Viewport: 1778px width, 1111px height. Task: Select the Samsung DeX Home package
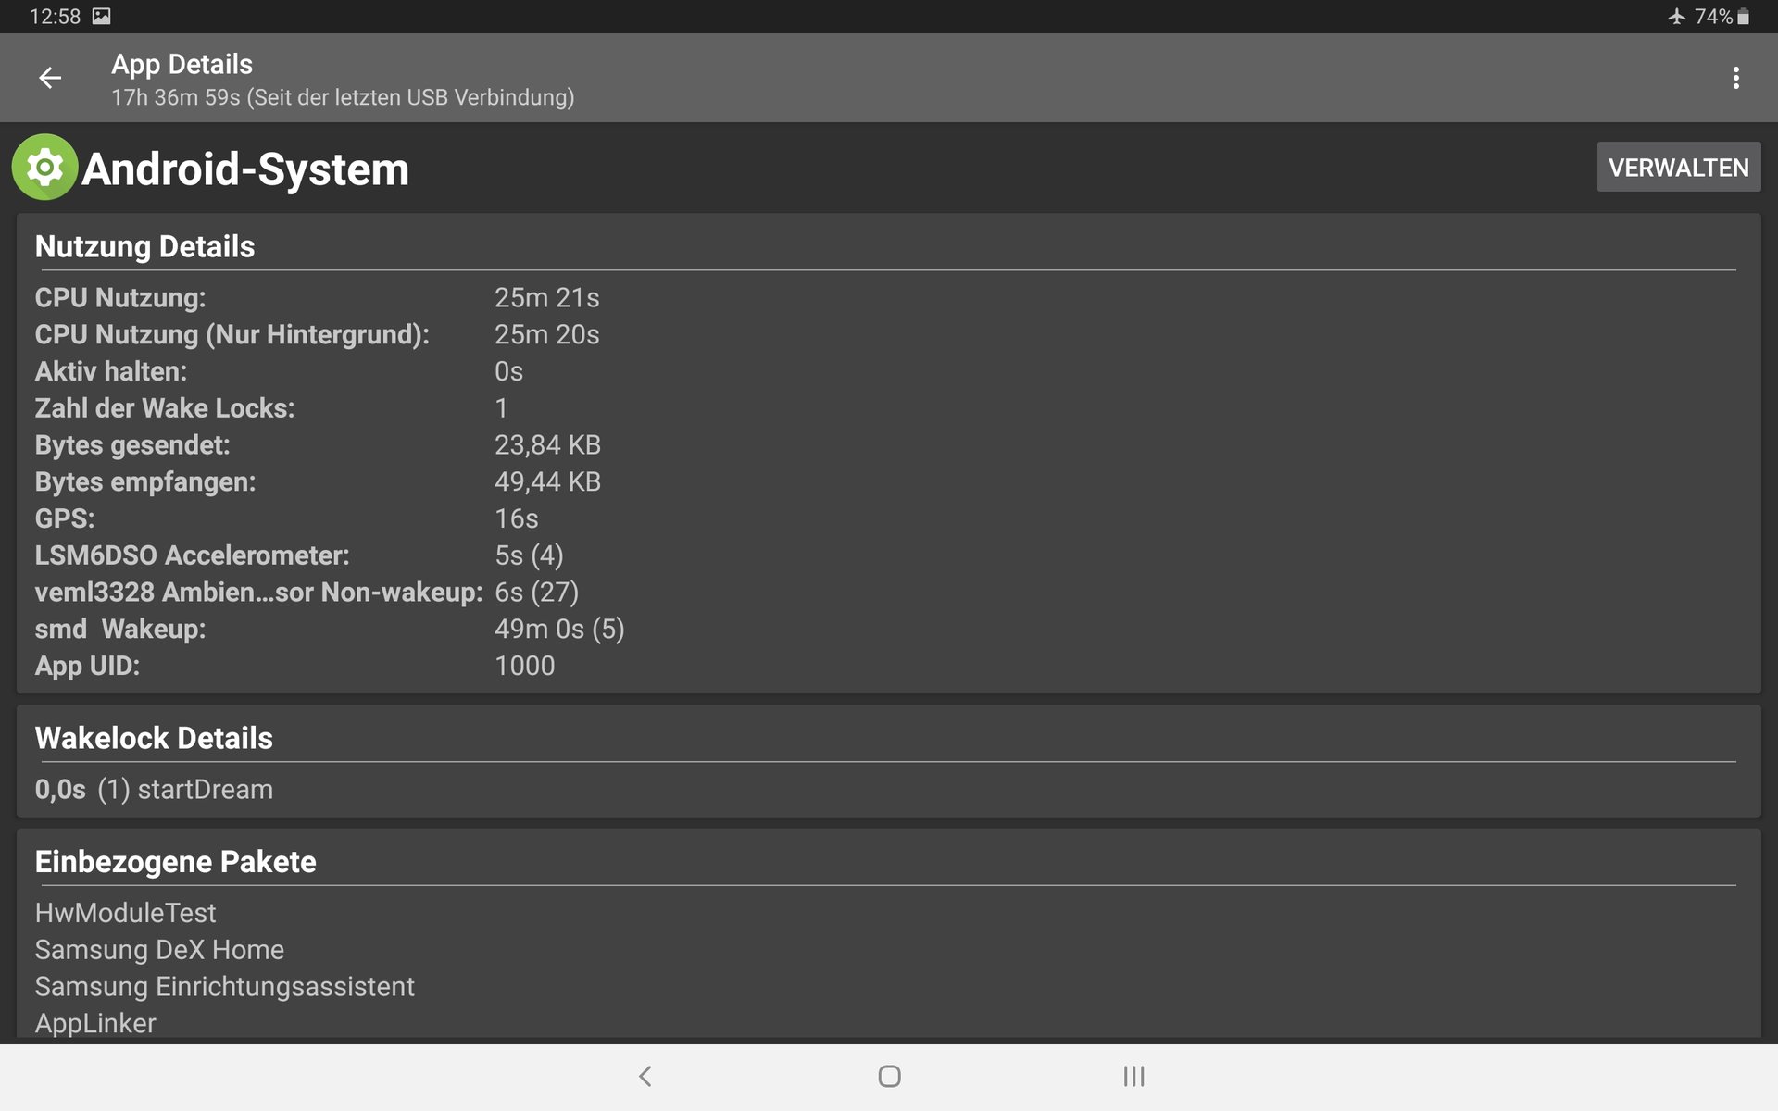[x=159, y=950]
